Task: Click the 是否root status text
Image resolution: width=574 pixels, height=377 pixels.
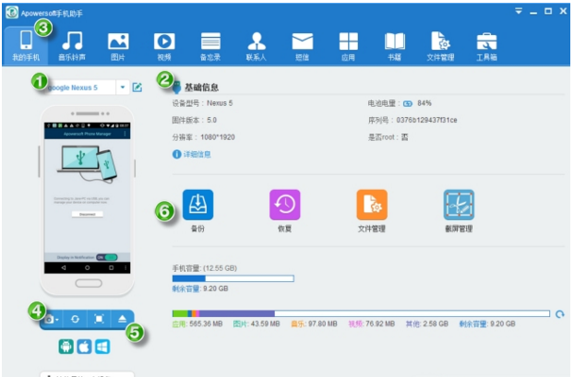Action: coord(388,137)
